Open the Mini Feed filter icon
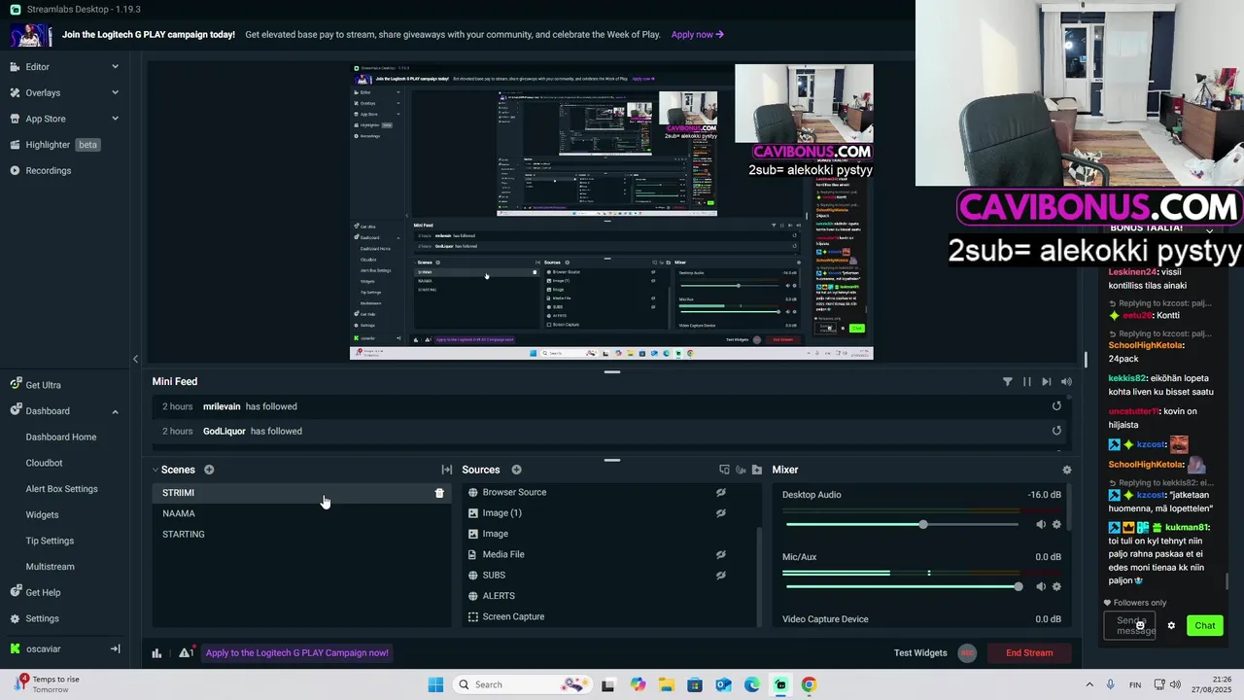The height and width of the screenshot is (700, 1244). click(1007, 382)
